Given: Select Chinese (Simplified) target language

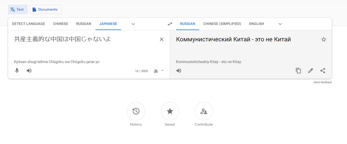Looking at the screenshot, I should click(x=222, y=24).
